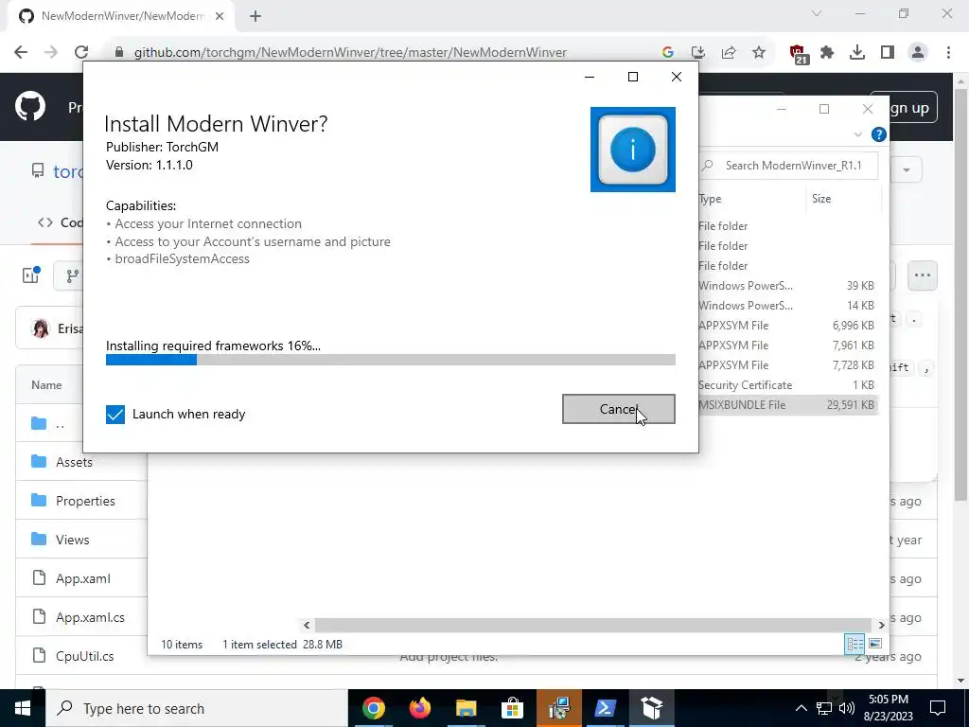Open the notification center icon
The height and width of the screenshot is (727, 969).
(938, 708)
